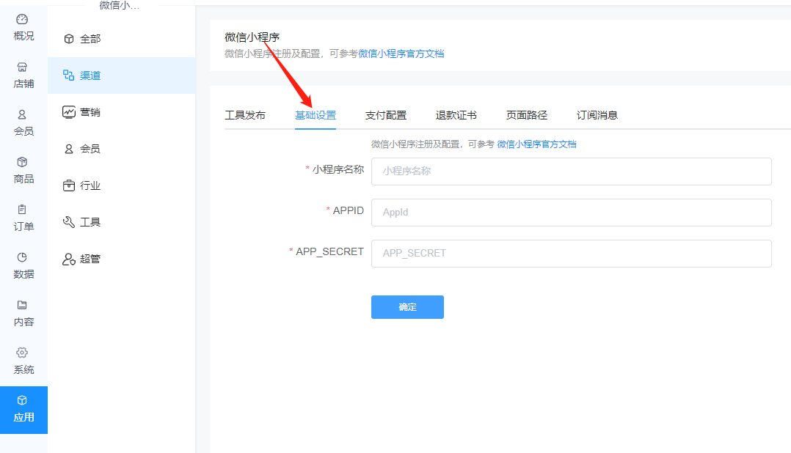Open the 系统 settings gear icon
The height and width of the screenshot is (453, 791).
[22, 353]
